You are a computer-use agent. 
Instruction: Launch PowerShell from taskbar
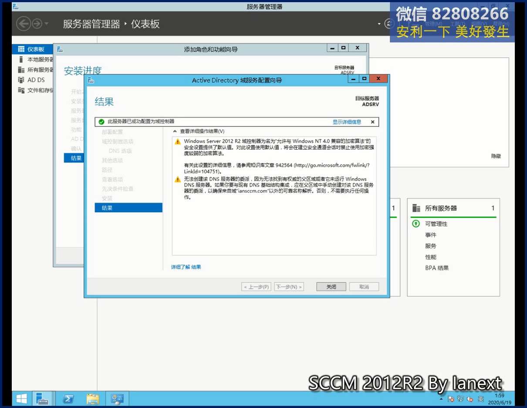point(68,398)
